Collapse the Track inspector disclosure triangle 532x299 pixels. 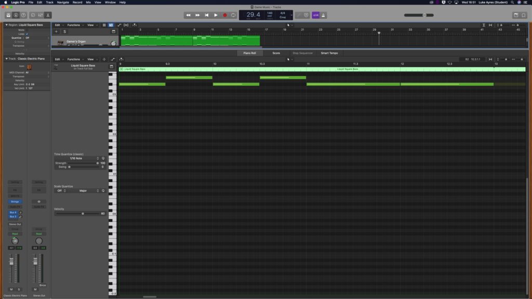(6, 59)
